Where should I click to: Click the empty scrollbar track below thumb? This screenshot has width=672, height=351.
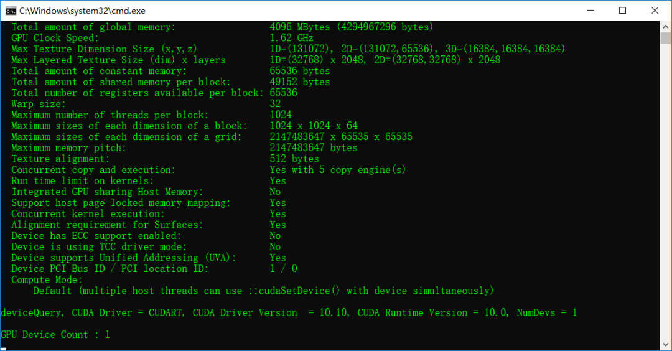click(x=665, y=187)
